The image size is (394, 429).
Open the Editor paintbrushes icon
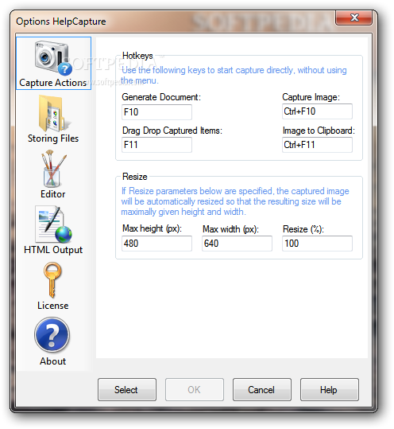(x=53, y=169)
